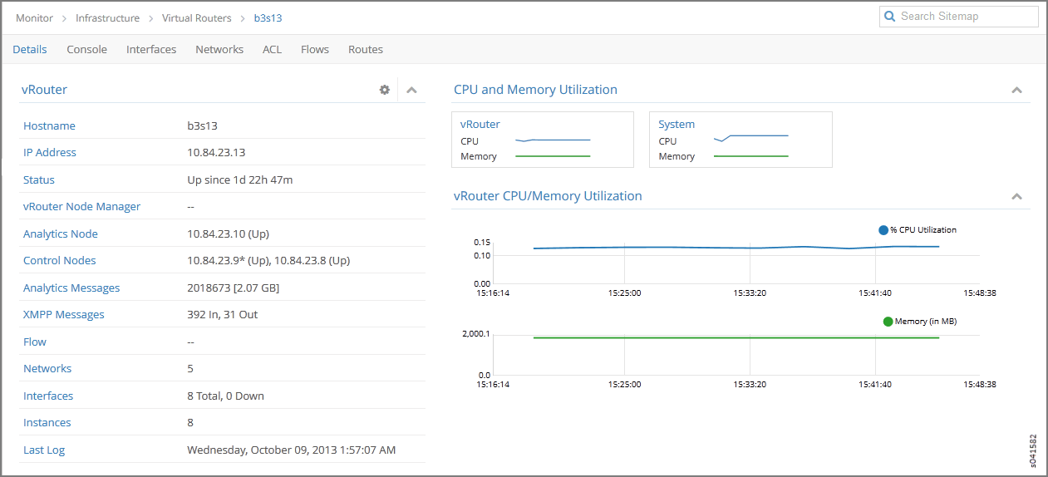This screenshot has height=477, width=1048.
Task: Select the Networks tab
Action: coord(219,50)
